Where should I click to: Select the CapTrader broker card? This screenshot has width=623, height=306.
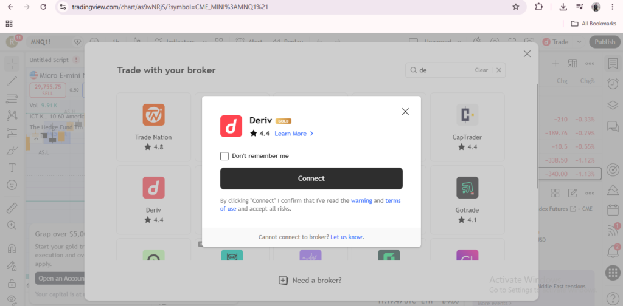(x=467, y=127)
